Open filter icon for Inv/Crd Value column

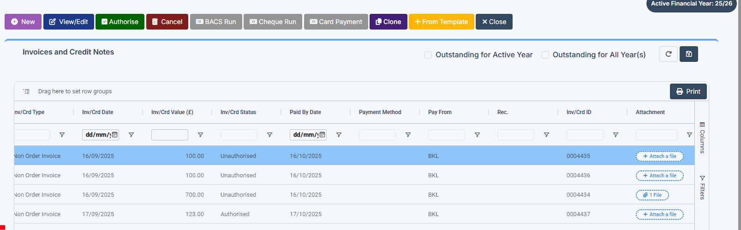click(x=200, y=135)
